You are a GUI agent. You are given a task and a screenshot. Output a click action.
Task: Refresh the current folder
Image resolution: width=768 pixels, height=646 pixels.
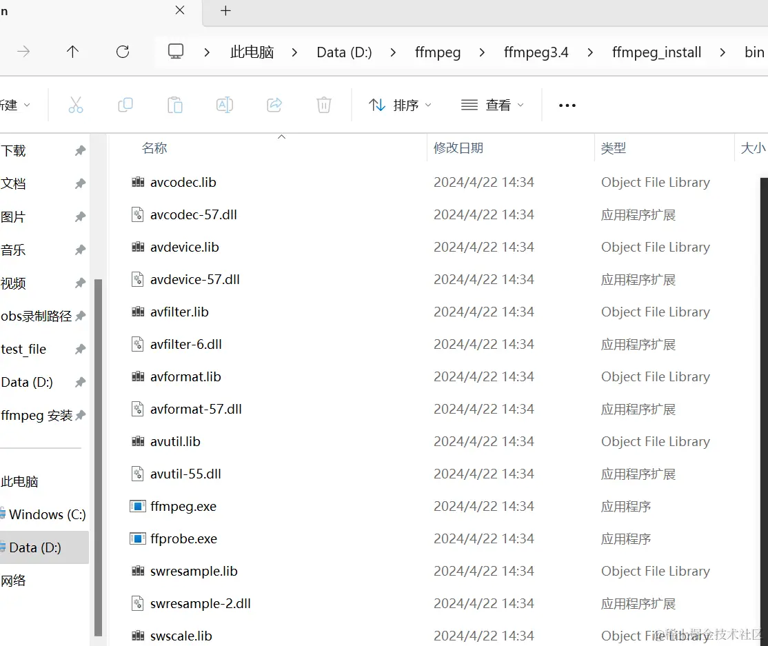(x=123, y=52)
